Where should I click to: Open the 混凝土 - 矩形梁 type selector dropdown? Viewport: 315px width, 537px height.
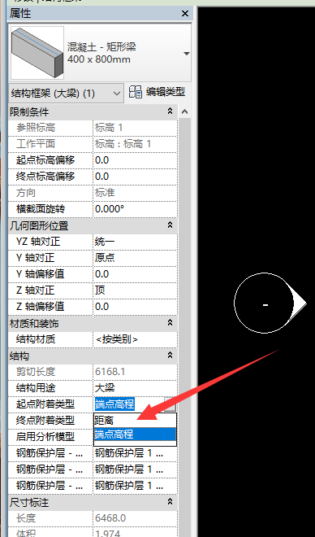pos(187,54)
